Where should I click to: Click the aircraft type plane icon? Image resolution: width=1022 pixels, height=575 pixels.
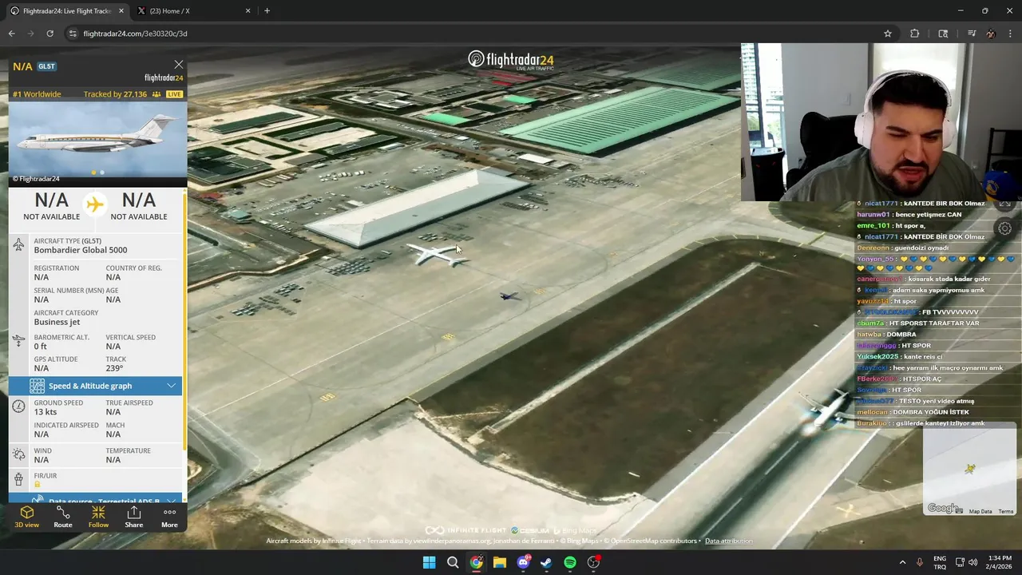(x=18, y=245)
